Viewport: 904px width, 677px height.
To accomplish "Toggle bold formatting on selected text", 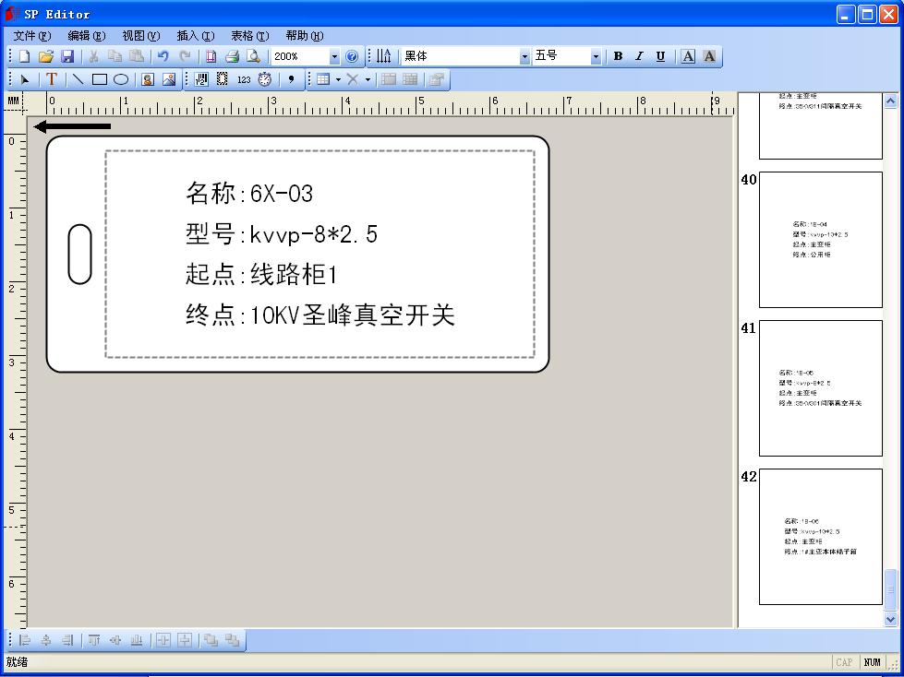I will [617, 56].
